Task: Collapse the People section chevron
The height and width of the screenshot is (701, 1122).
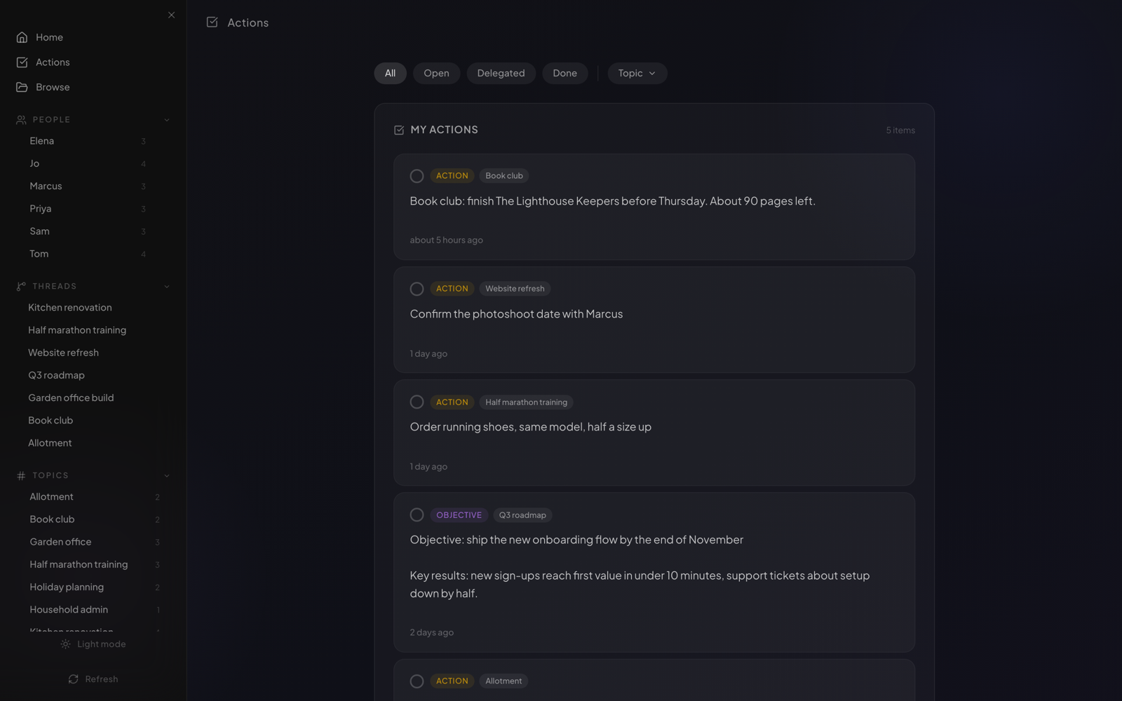Action: [167, 120]
